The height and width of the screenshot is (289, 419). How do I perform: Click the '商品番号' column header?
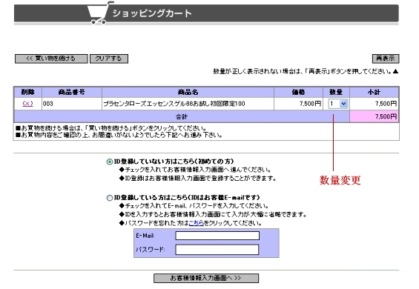[72, 93]
